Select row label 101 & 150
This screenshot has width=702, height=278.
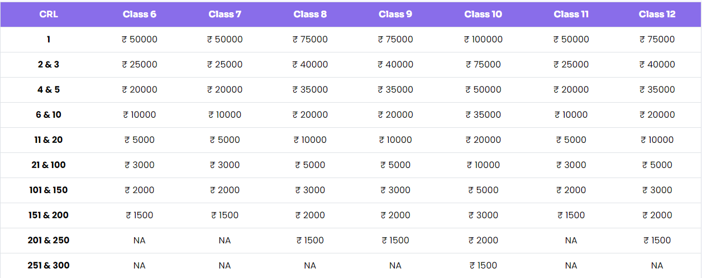(x=49, y=190)
